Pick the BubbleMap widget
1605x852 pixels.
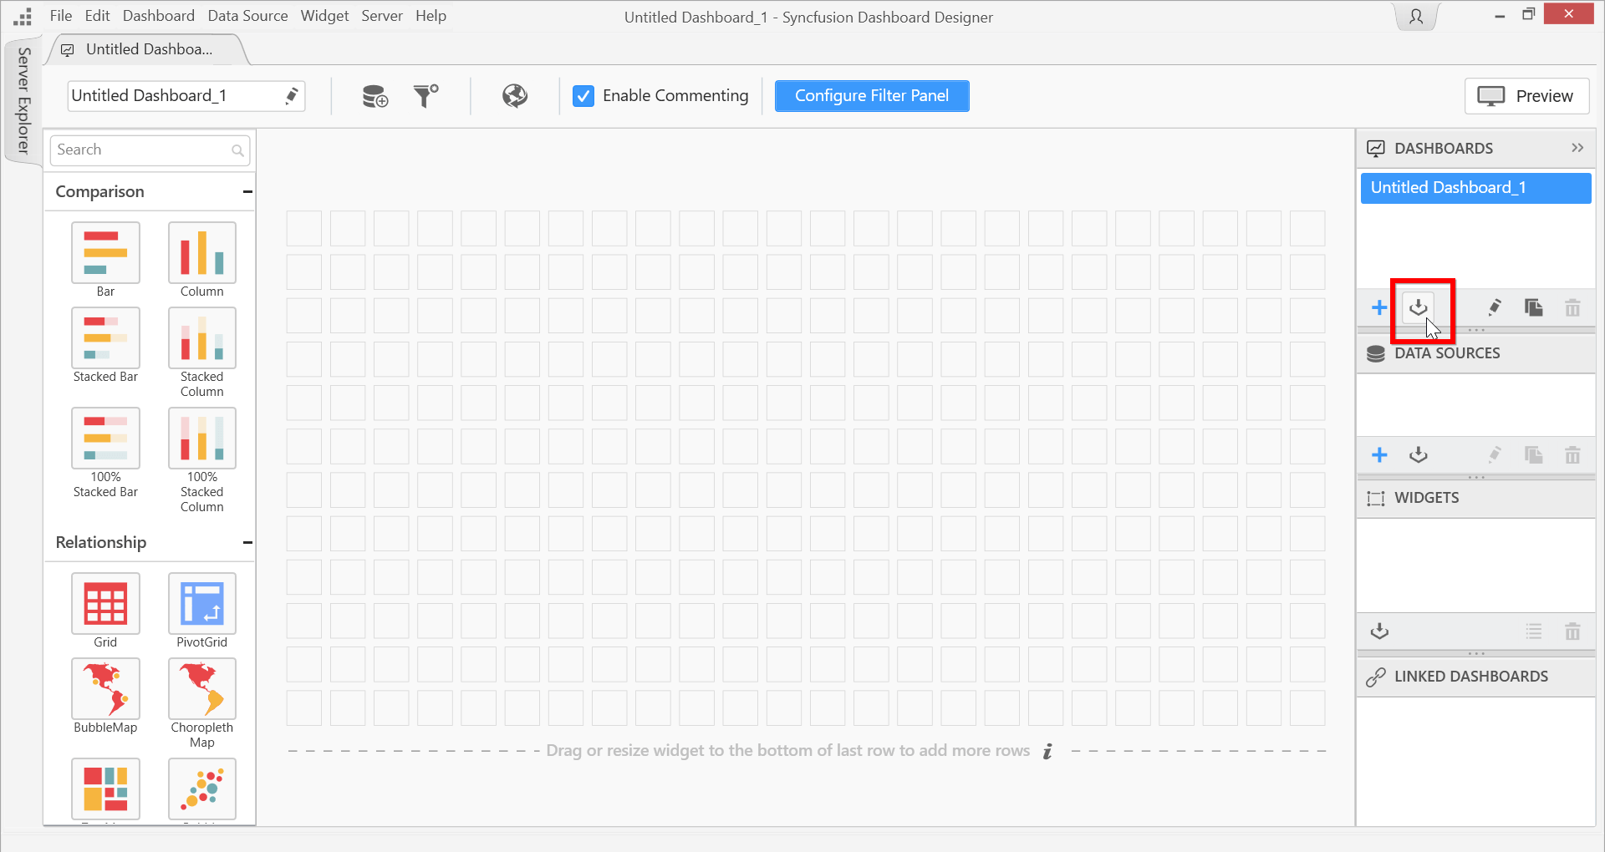105,689
